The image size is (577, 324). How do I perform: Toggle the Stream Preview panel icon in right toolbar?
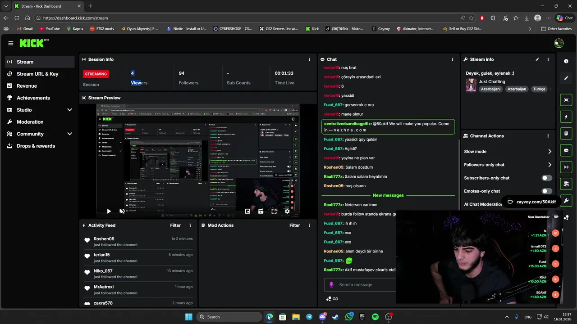pyautogui.click(x=566, y=100)
